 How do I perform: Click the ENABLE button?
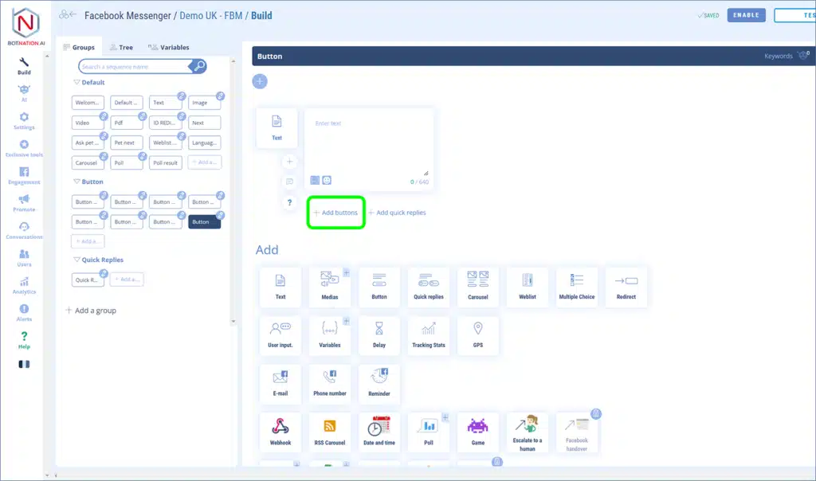tap(746, 15)
